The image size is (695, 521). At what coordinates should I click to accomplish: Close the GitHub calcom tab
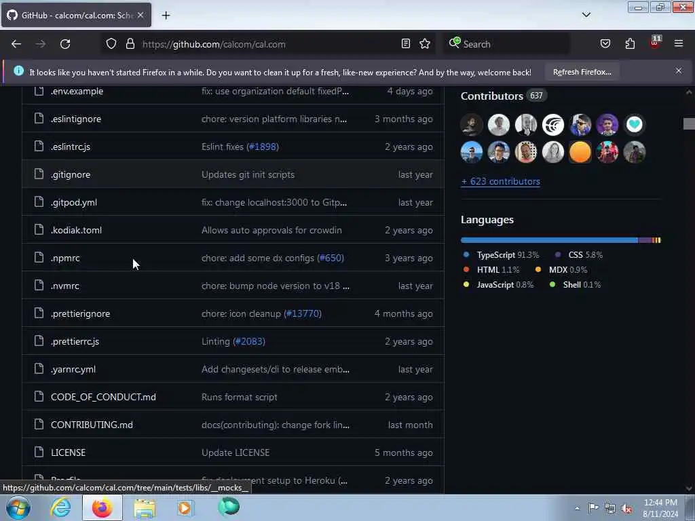tap(140, 15)
